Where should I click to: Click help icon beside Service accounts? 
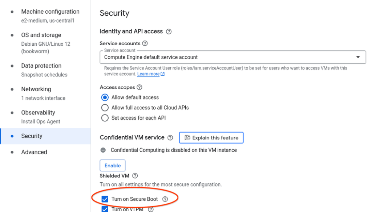[145, 43]
